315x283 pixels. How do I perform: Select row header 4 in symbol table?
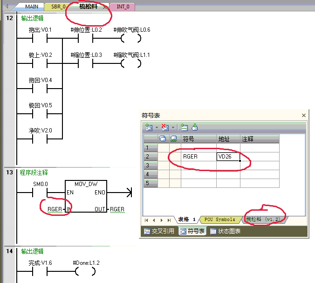[x=151, y=174]
